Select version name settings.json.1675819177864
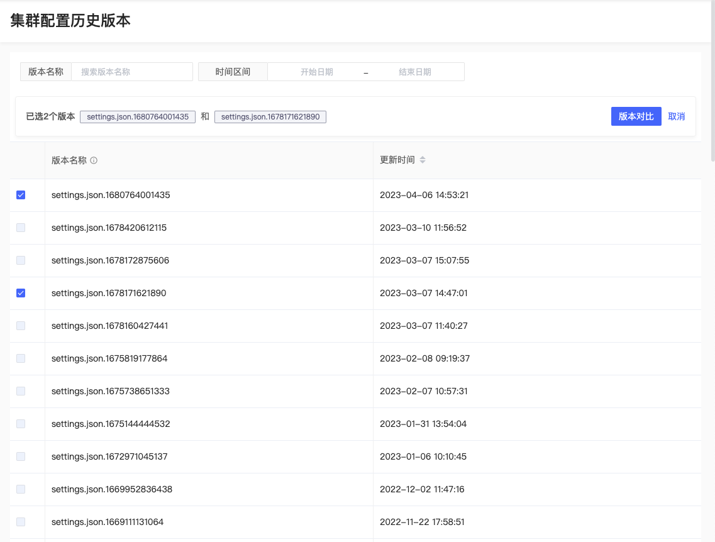The width and height of the screenshot is (715, 542). [x=109, y=359]
